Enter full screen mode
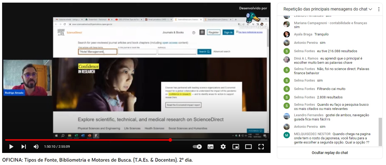Screen dimensions: 386x165 [x=261, y=147]
